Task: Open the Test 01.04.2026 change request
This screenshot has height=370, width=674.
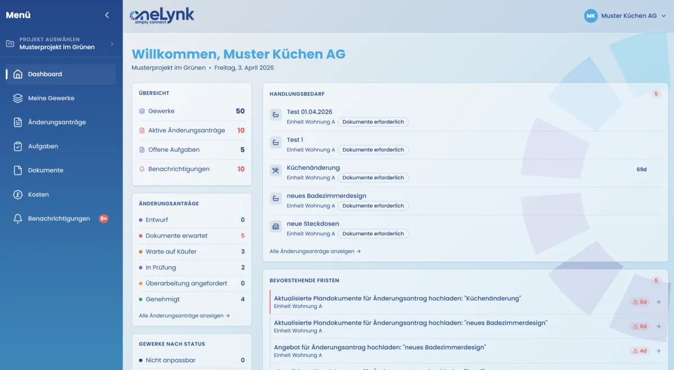Action: click(x=309, y=112)
